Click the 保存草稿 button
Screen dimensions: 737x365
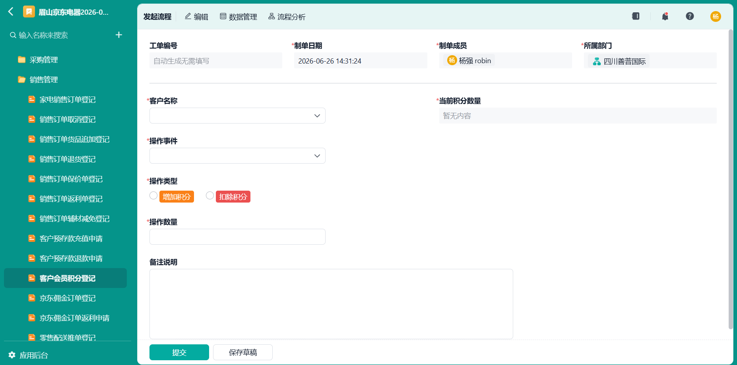[243, 352]
